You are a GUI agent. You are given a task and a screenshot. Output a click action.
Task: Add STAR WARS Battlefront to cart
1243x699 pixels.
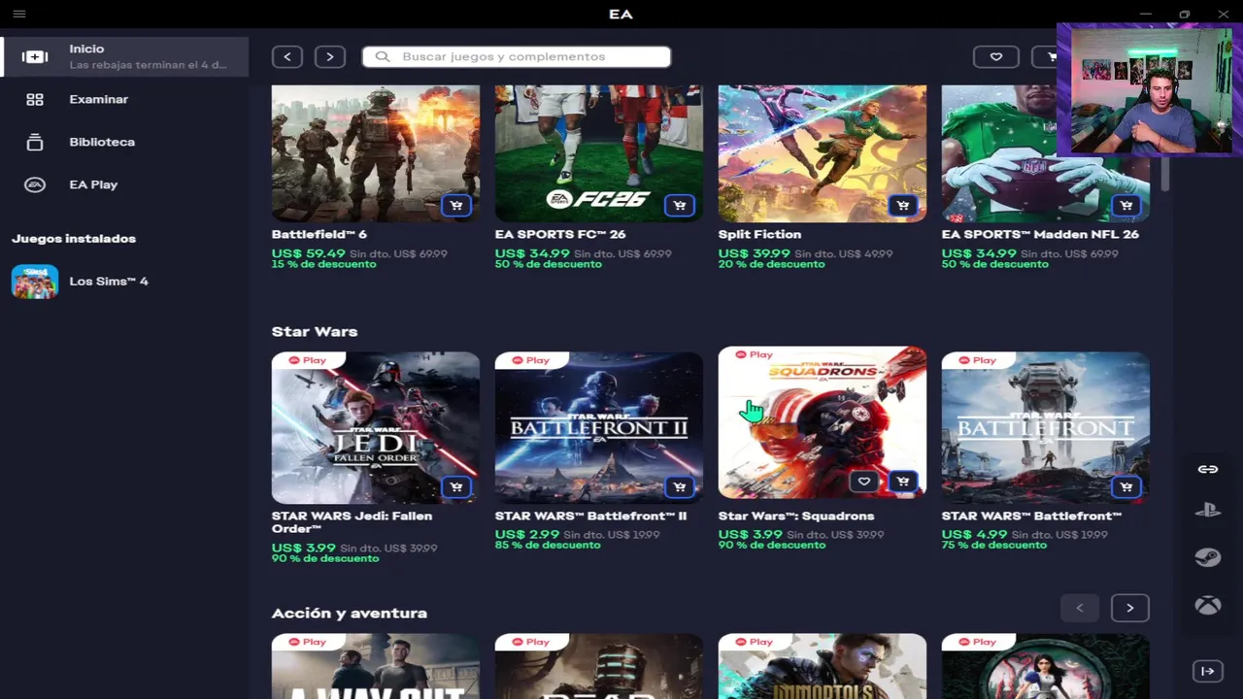coord(1126,486)
